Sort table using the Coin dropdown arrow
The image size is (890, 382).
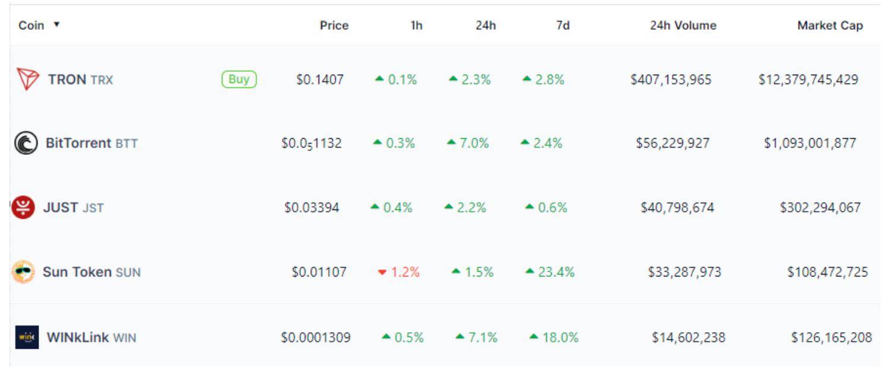(x=56, y=25)
